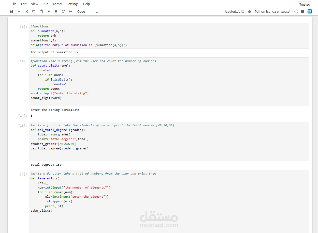This screenshot has width=318, height=233.
Task: Cut the selected cell with the scissors icon
Action: coord(26,11)
